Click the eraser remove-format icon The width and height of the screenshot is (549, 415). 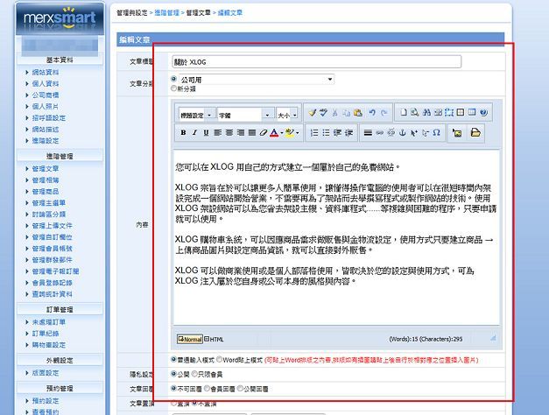point(263,133)
